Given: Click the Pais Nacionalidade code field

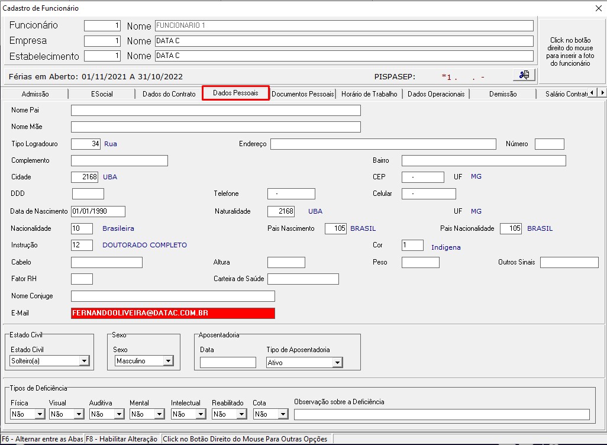Looking at the screenshot, I should (511, 228).
